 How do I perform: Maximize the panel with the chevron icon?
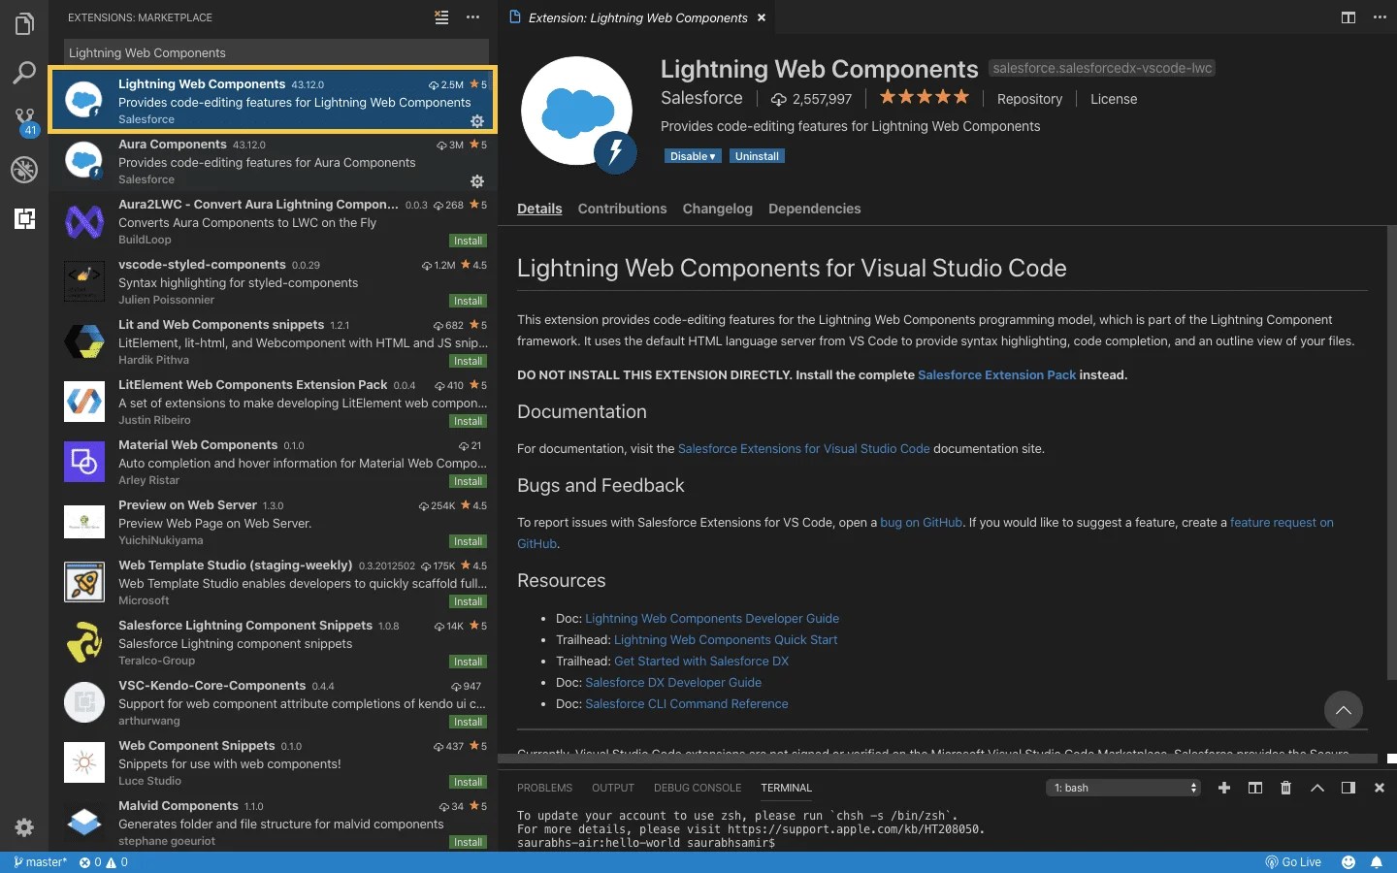coord(1317,788)
